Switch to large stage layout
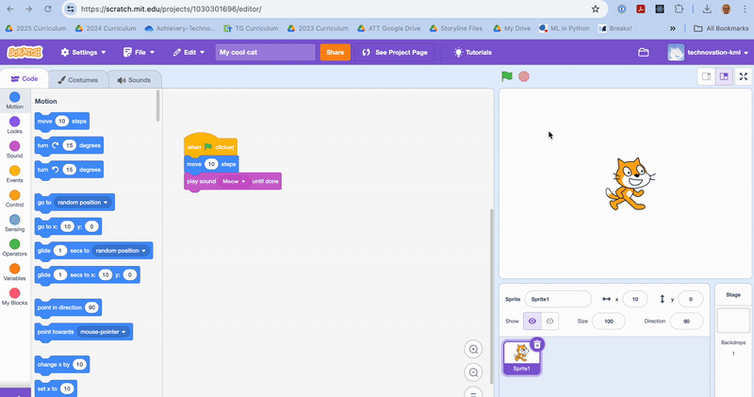Viewport: 754px width, 397px height. [x=724, y=76]
